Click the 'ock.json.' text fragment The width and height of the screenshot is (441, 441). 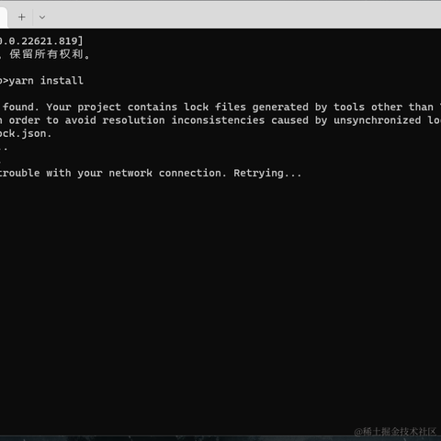click(x=26, y=134)
